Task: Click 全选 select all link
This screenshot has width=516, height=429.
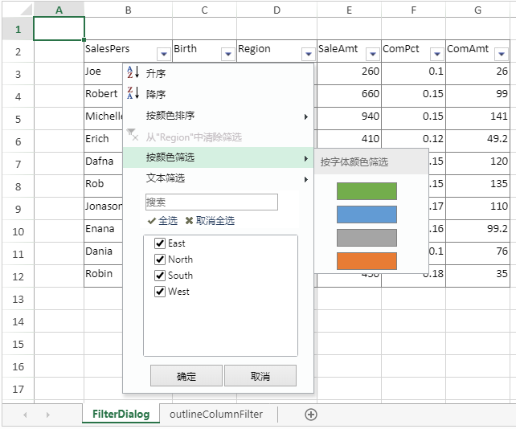Action: coord(162,221)
